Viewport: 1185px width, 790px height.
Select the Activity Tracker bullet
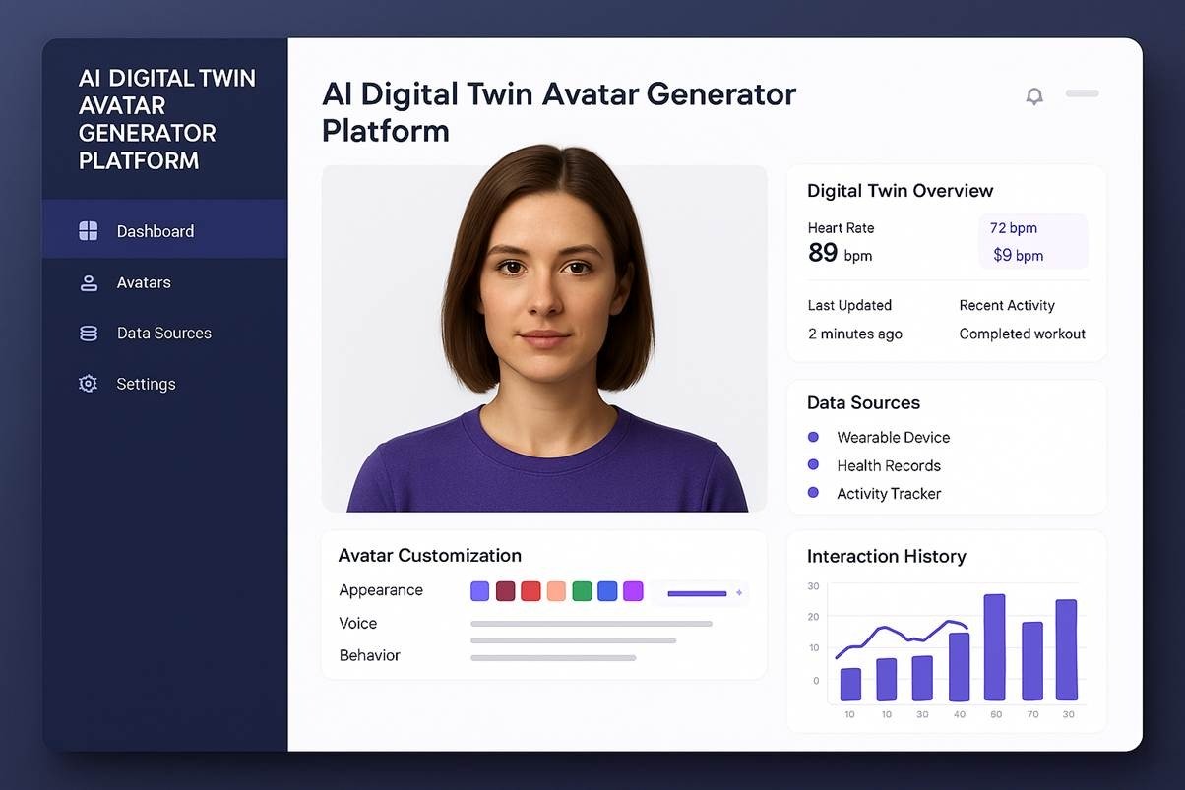(813, 493)
